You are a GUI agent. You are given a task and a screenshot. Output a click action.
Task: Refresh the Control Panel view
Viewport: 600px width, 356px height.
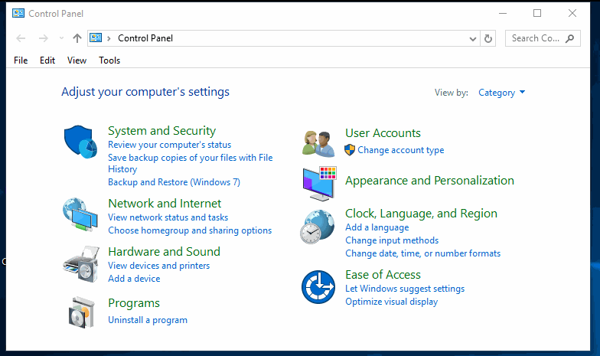(x=488, y=38)
